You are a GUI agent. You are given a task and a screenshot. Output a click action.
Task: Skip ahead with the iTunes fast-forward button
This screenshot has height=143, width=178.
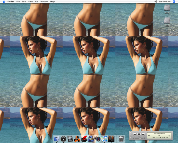(x=143, y=134)
